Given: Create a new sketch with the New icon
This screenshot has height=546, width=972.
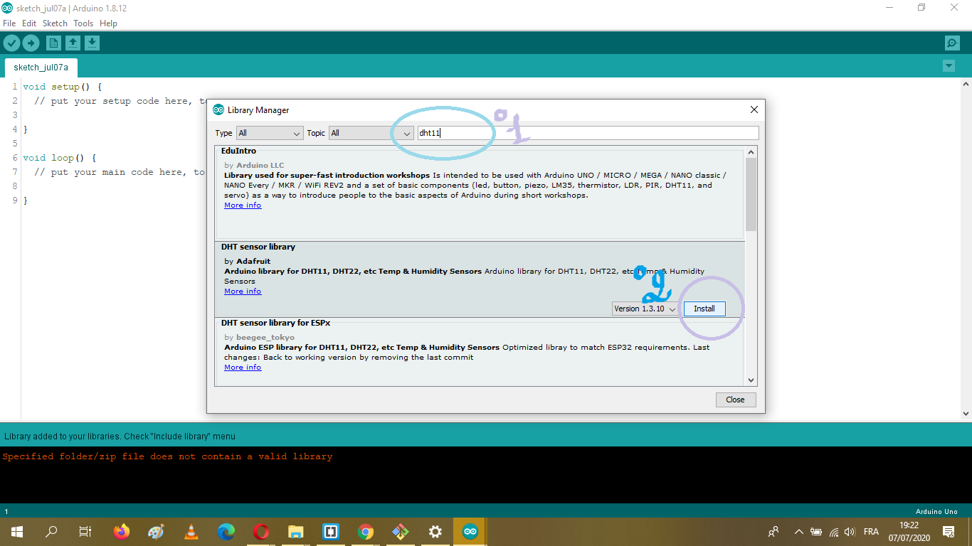Looking at the screenshot, I should (53, 43).
